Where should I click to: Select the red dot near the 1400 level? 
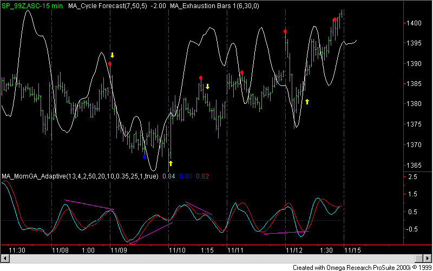[335, 19]
